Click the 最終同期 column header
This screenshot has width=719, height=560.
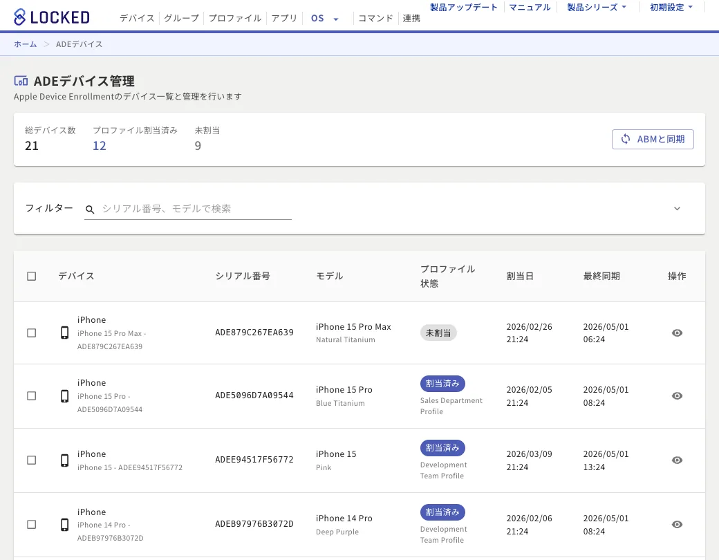click(601, 276)
